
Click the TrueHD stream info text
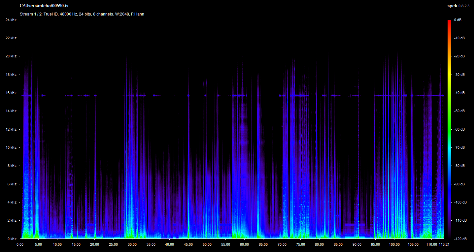82,14
